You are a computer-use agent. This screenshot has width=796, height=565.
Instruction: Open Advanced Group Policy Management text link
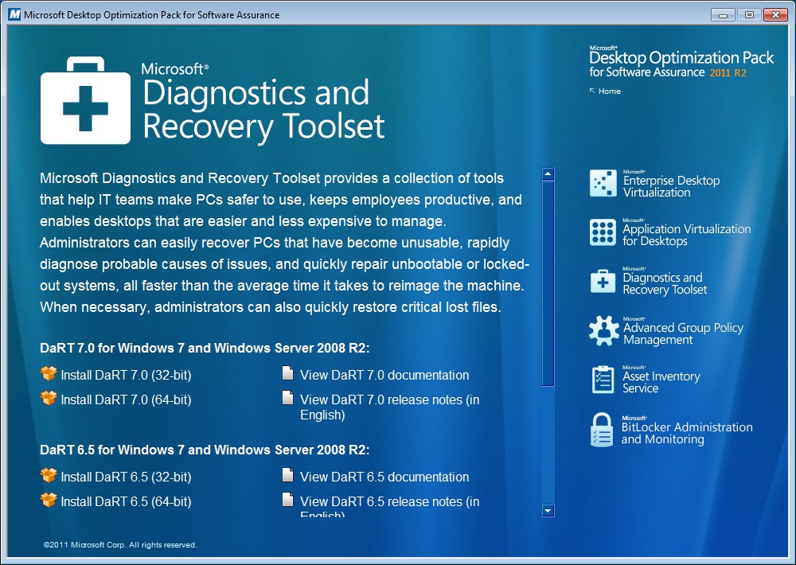click(x=683, y=333)
